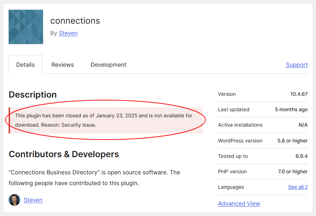This screenshot has width=316, height=216.
Task: Click the Tested up to label
Action: [x=233, y=156]
